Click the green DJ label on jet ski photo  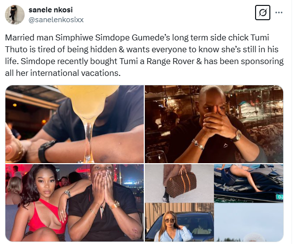point(280,197)
